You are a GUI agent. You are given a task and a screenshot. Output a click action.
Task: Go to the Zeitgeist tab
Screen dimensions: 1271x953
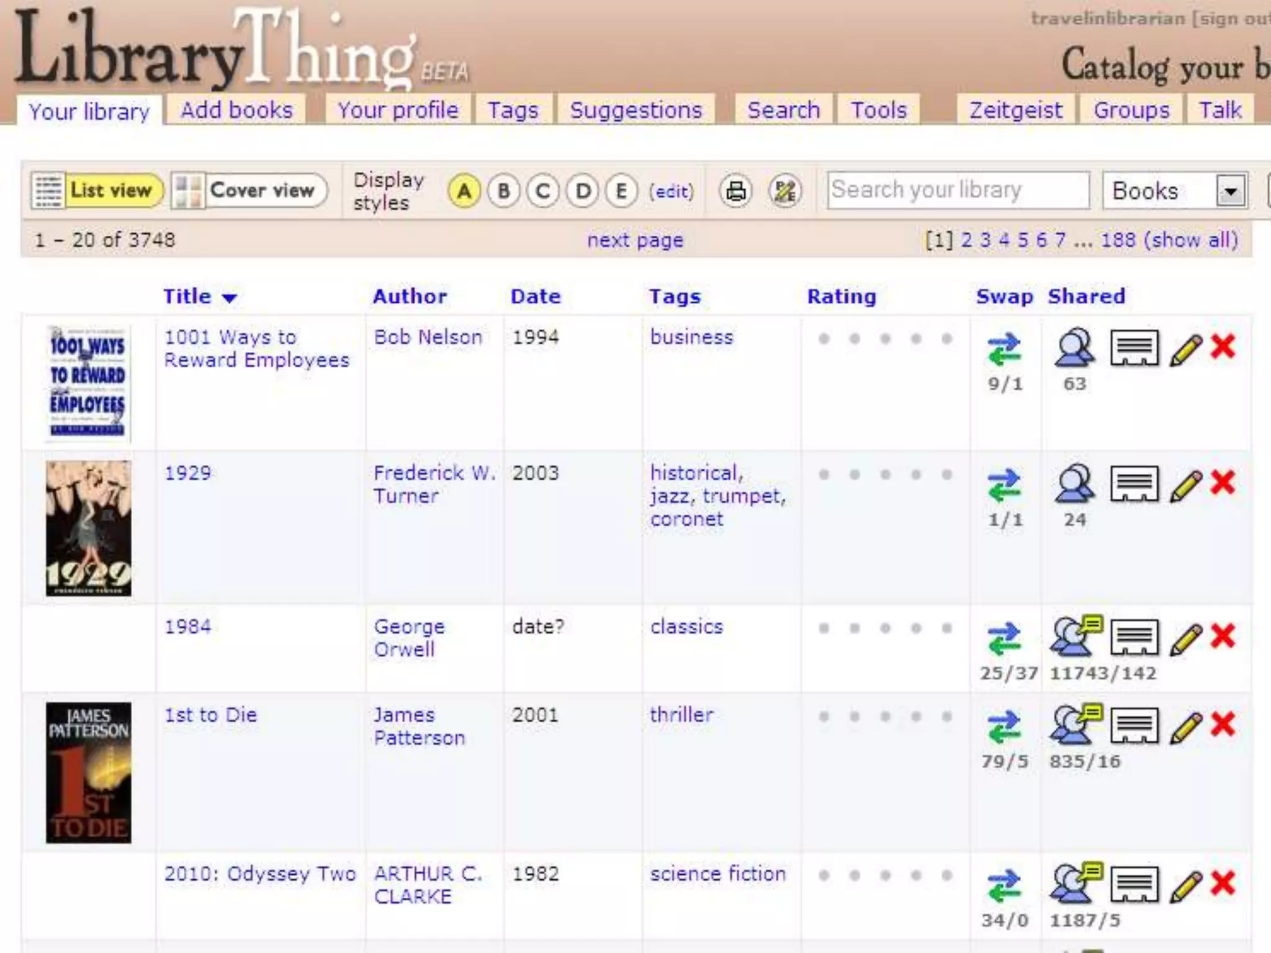1015,110
